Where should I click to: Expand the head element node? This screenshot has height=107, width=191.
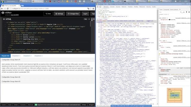click(x=98, y=19)
